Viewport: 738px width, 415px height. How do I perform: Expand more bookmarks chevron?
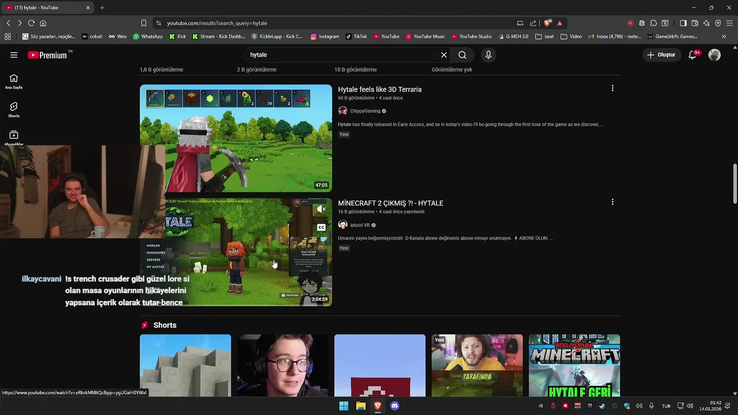pyautogui.click(x=724, y=36)
